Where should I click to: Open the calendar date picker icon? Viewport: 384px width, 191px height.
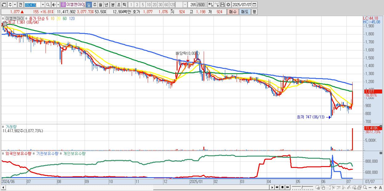point(255,5)
